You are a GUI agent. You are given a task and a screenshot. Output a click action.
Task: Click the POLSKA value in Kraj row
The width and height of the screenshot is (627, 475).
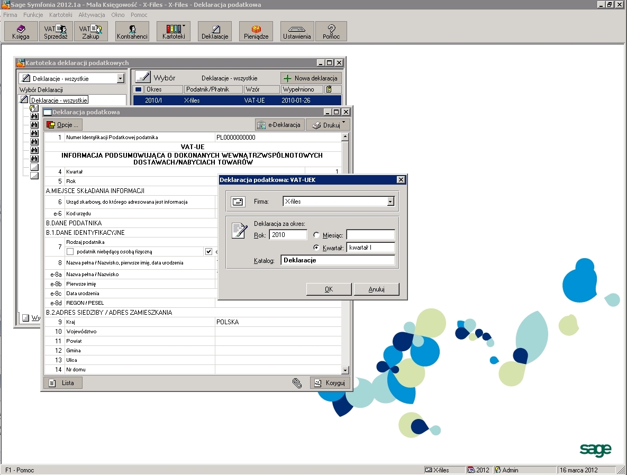pos(228,322)
